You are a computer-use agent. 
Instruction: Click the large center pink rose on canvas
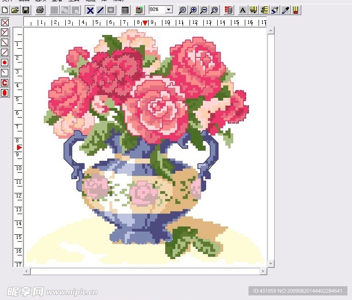156,109
